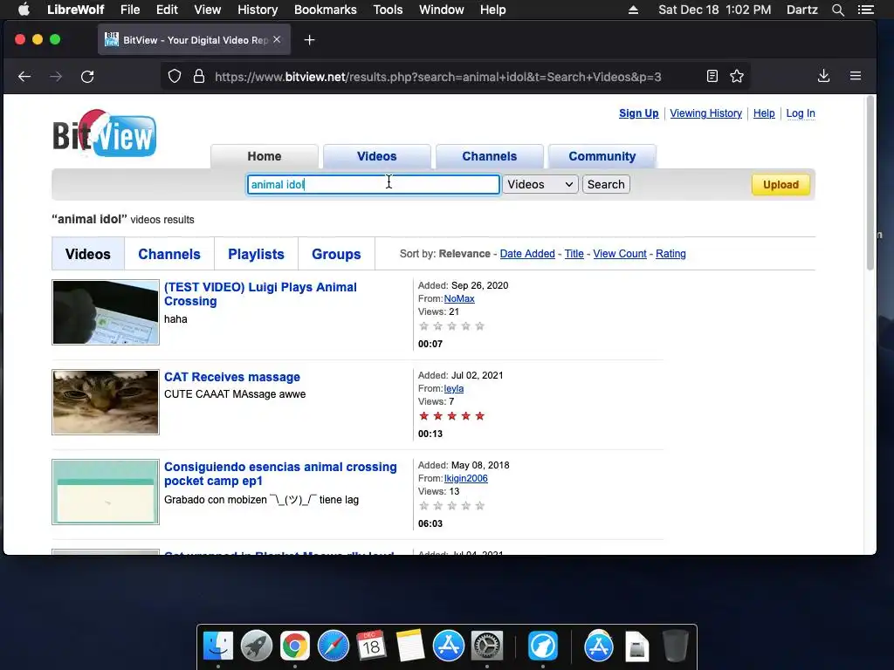Viewport: 894px width, 670px height.
Task: Open the downloads arrow icon
Action: tap(823, 76)
